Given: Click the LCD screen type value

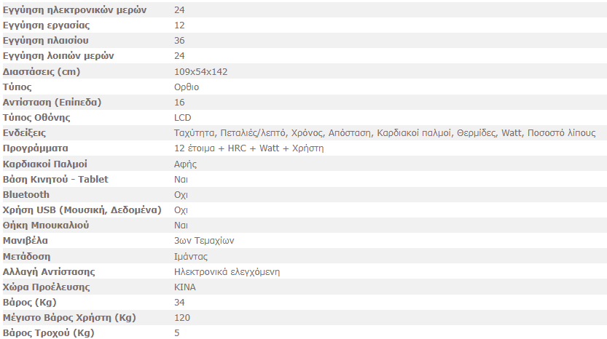Looking at the screenshot, I should coord(182,118).
